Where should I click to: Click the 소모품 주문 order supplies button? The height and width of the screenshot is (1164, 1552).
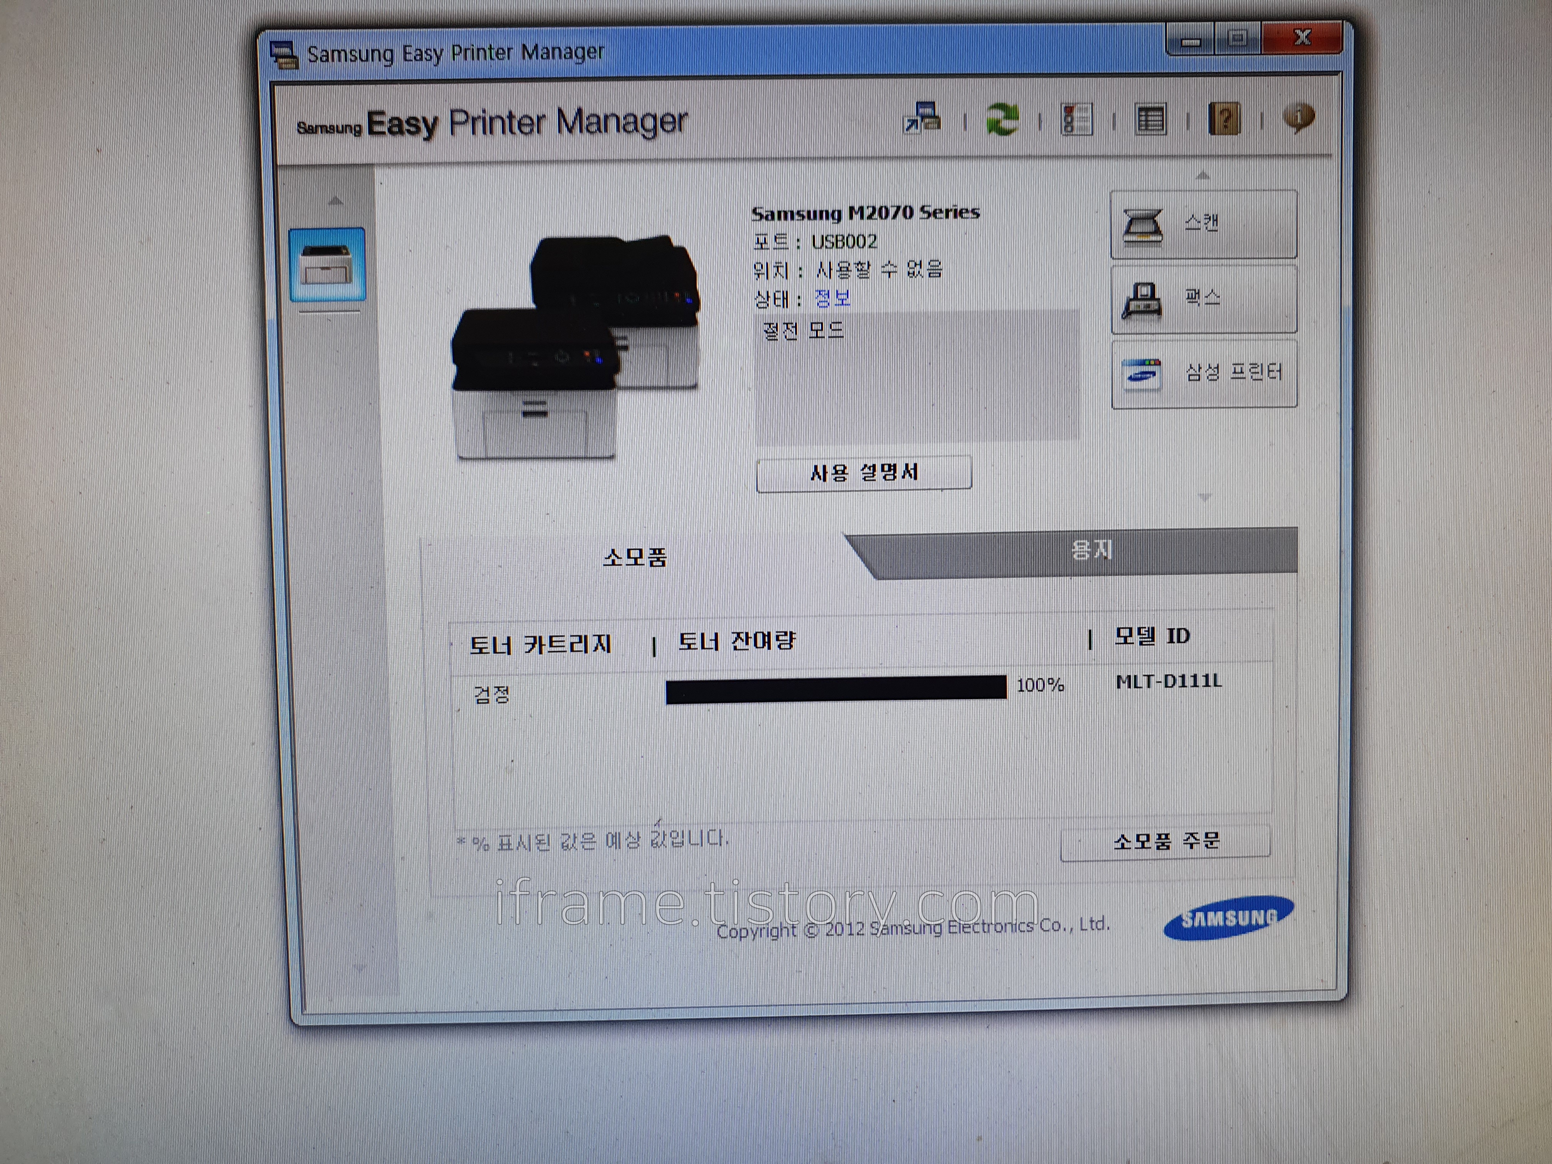point(1166,841)
